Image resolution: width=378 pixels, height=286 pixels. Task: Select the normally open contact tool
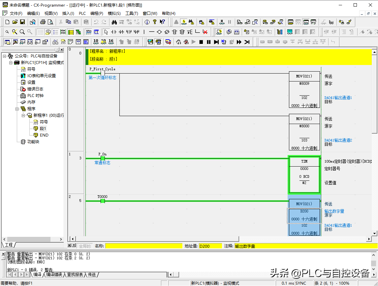(114, 32)
